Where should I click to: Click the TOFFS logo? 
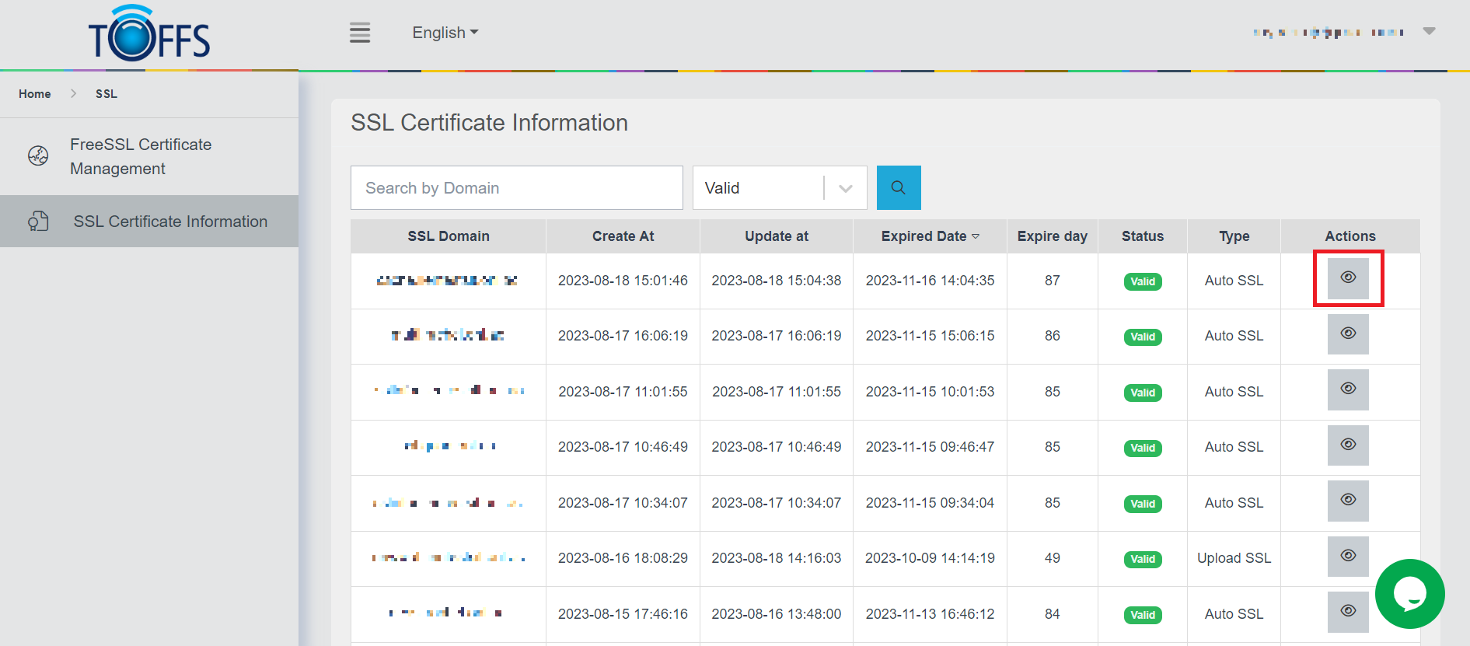pyautogui.click(x=149, y=35)
